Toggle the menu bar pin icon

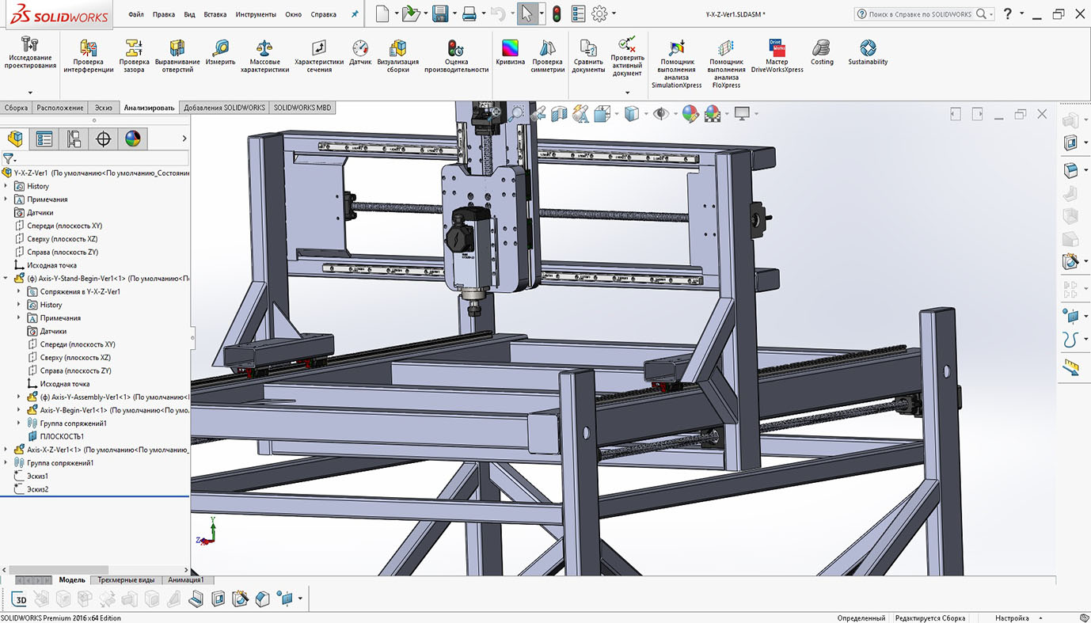click(355, 14)
